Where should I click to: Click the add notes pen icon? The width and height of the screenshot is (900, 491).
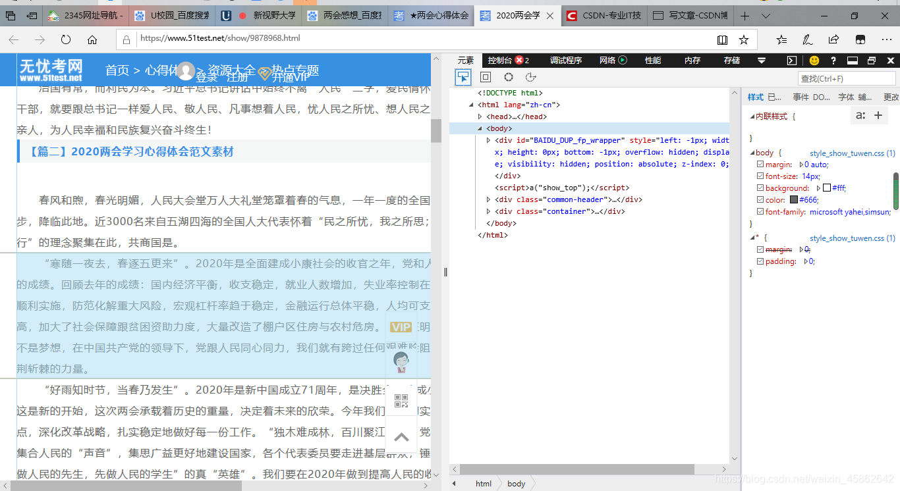tap(807, 39)
